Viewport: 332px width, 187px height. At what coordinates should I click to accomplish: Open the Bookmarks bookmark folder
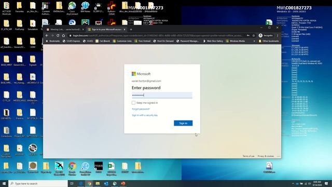click(x=53, y=41)
